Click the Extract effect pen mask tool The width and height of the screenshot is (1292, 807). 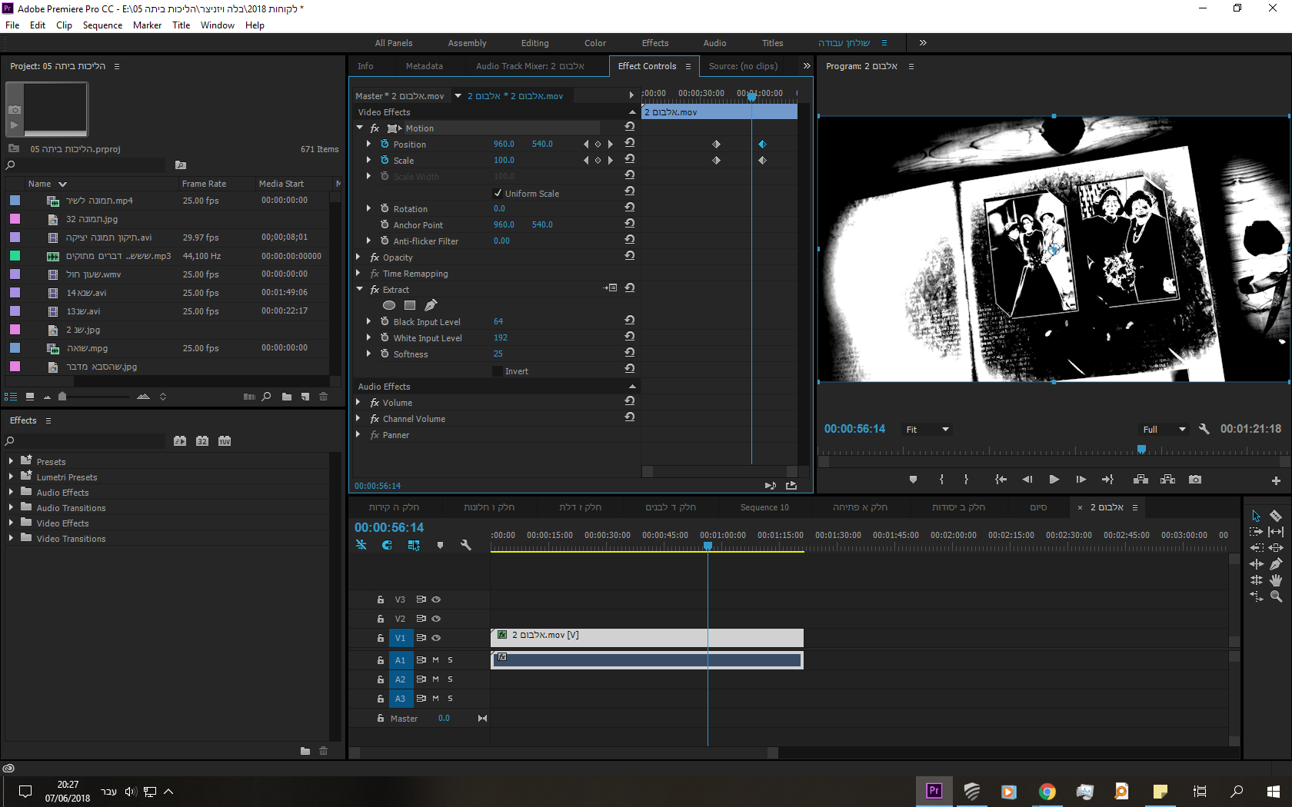[431, 305]
